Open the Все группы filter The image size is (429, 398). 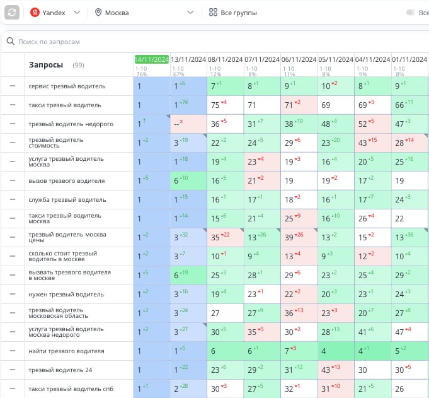coord(233,13)
